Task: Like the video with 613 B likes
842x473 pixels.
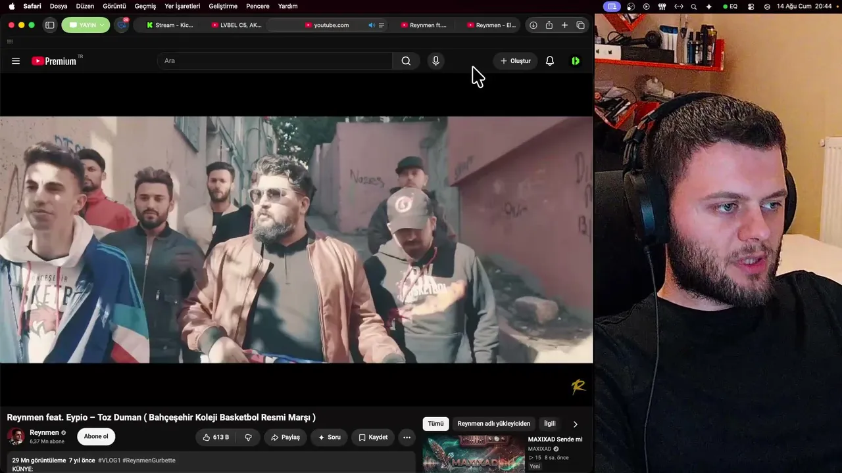Action: (x=216, y=438)
